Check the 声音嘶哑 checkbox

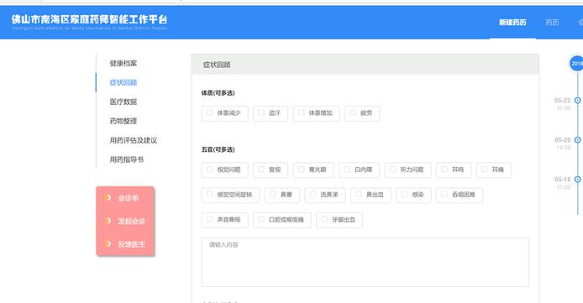coord(210,219)
